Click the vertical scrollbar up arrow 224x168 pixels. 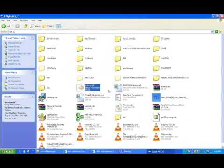pyautogui.click(x=223, y=35)
